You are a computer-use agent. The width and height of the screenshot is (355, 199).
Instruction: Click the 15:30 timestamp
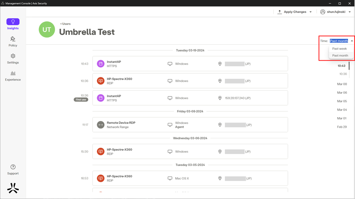(x=84, y=152)
